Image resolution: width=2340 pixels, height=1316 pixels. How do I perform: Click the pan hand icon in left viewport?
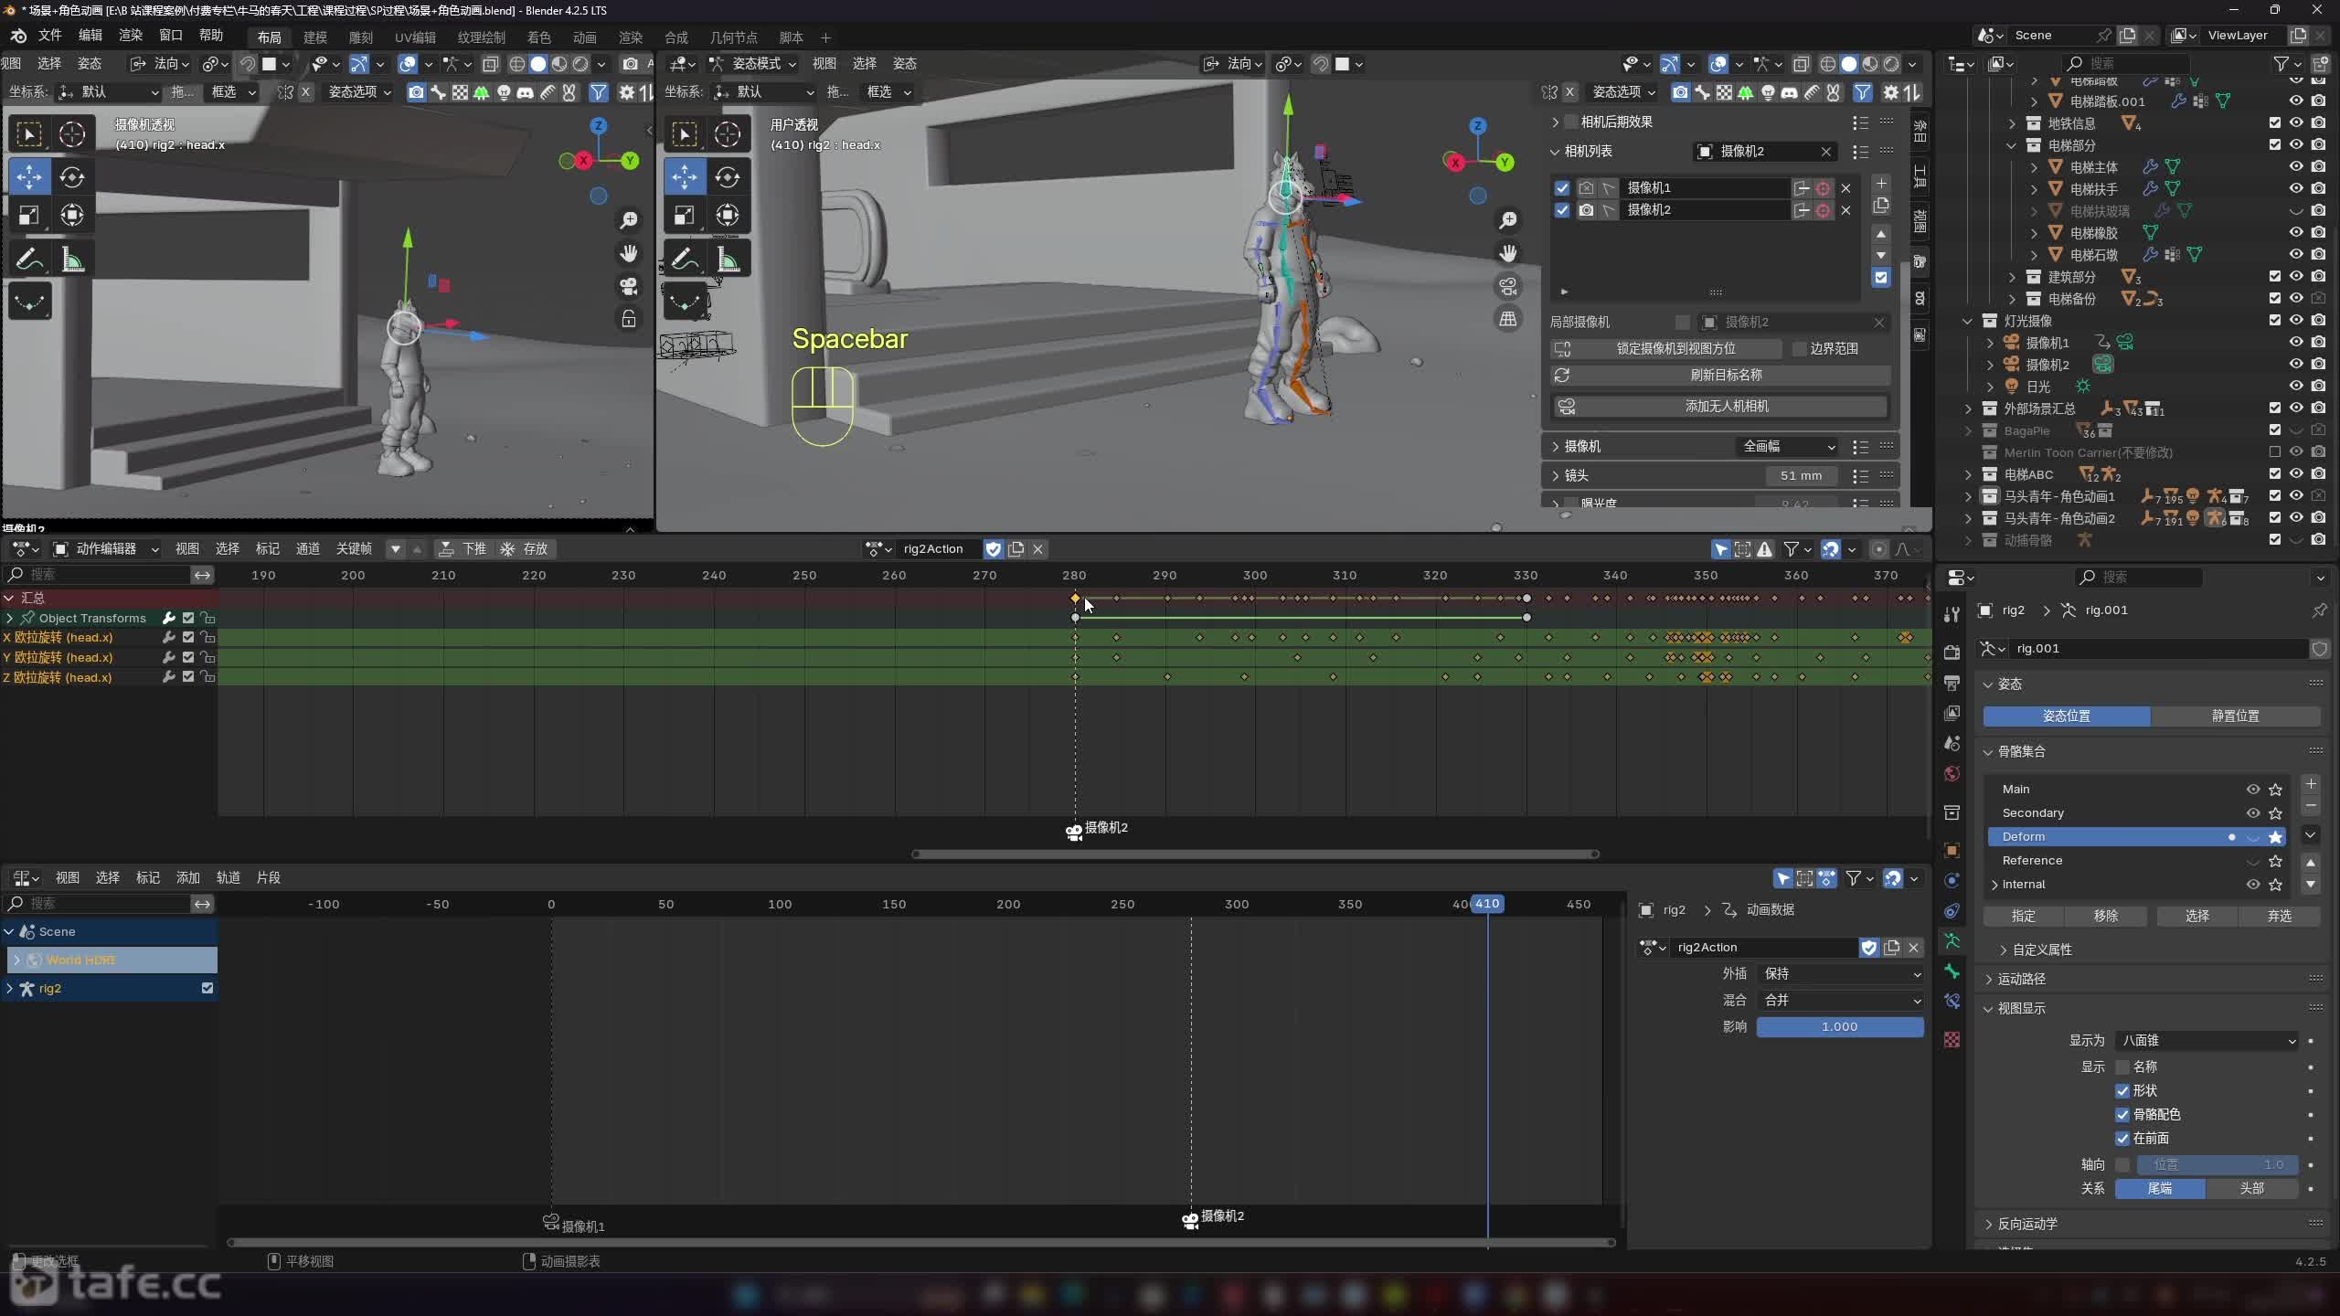tap(629, 253)
